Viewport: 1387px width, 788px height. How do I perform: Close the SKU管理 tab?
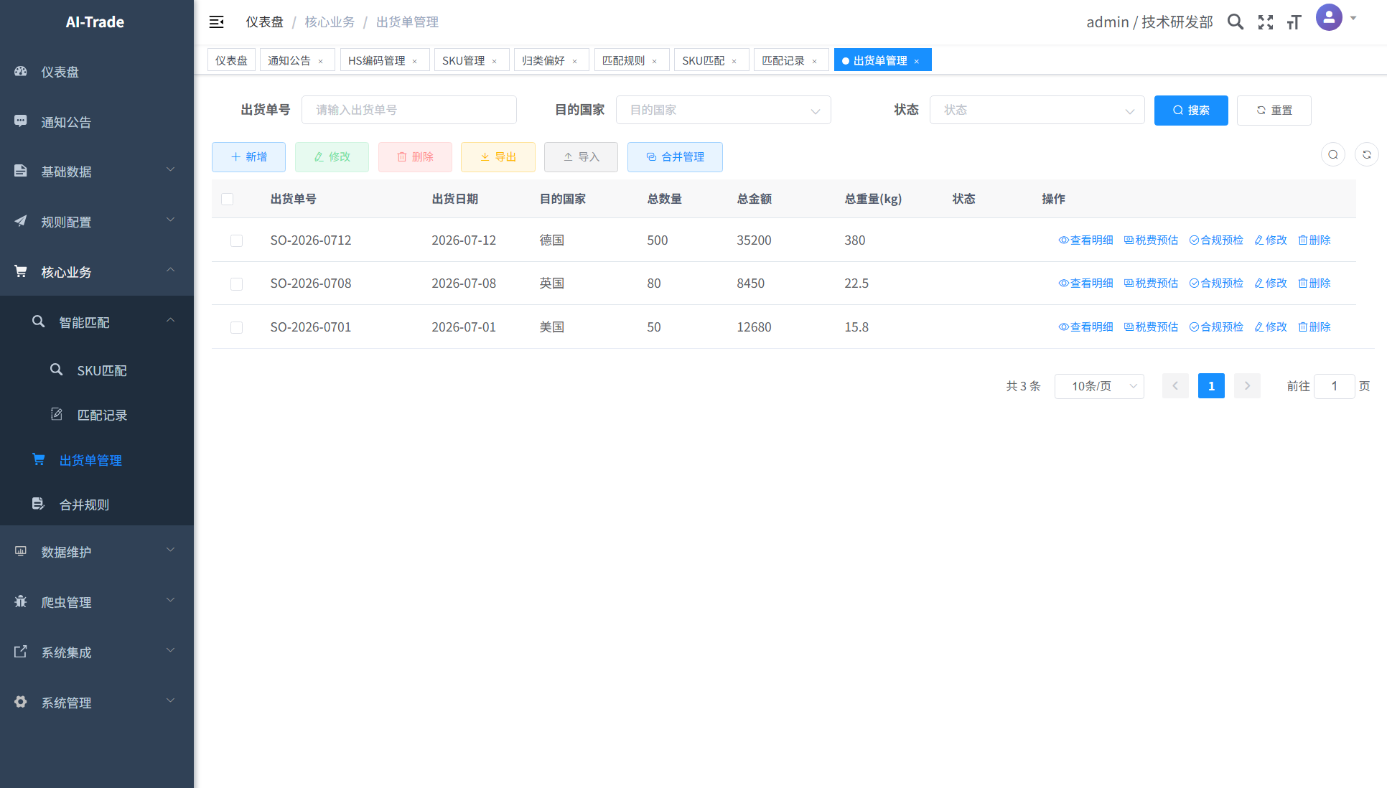(495, 61)
